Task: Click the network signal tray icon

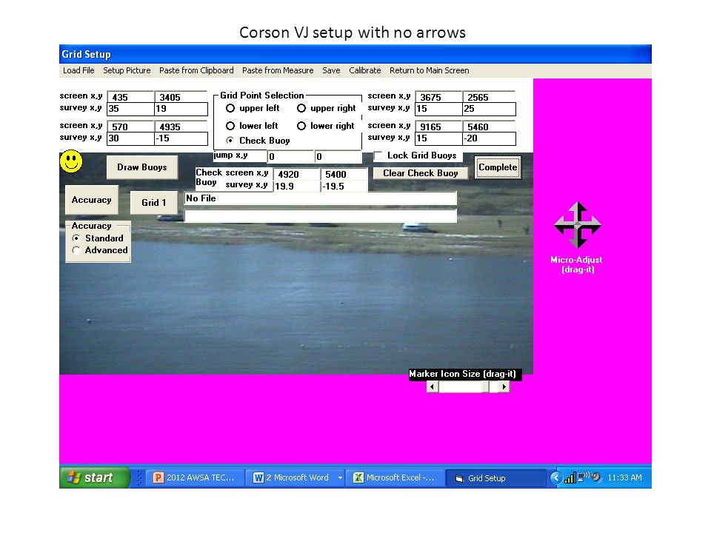Action: pos(570,477)
